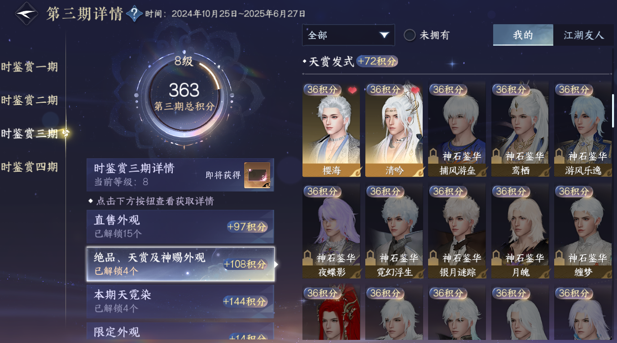Viewport: 617px width, 343px height.
Task: Toggle the 未拥有 filter radio button
Action: tap(410, 35)
